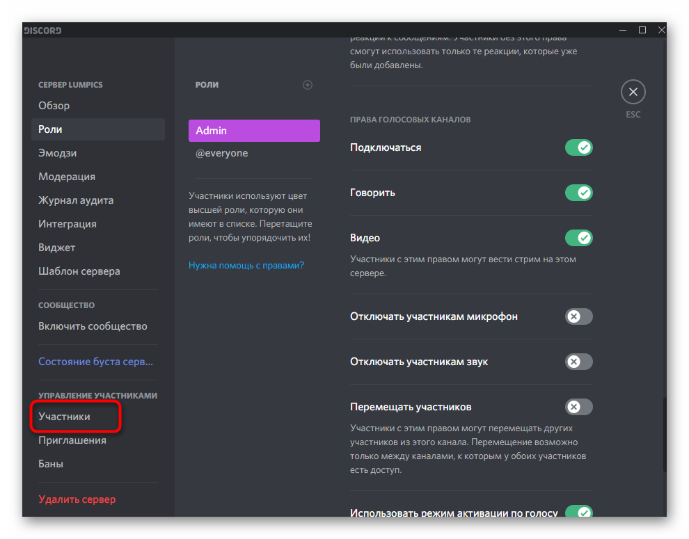
Task: Open the Участники settings section
Action: click(65, 417)
